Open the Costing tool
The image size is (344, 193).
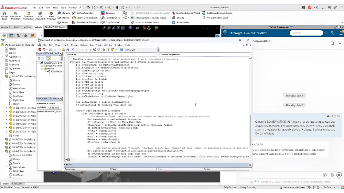(178, 18)
